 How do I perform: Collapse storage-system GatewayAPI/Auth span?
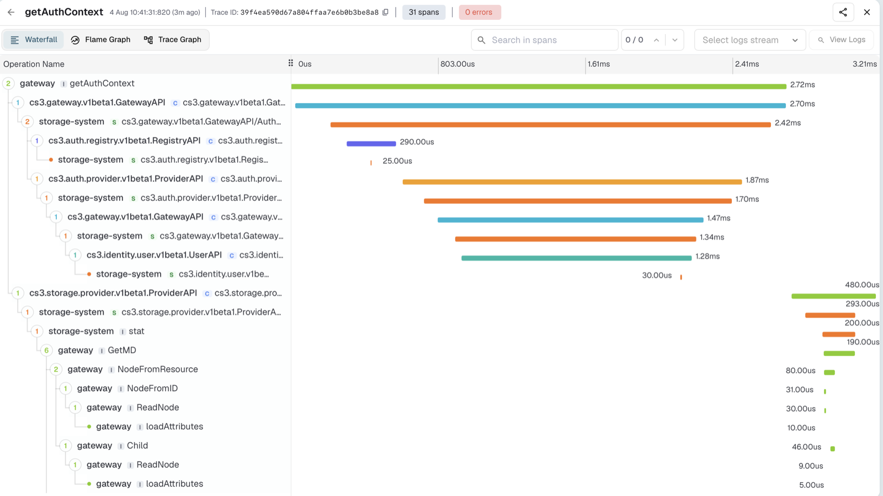pyautogui.click(x=27, y=121)
